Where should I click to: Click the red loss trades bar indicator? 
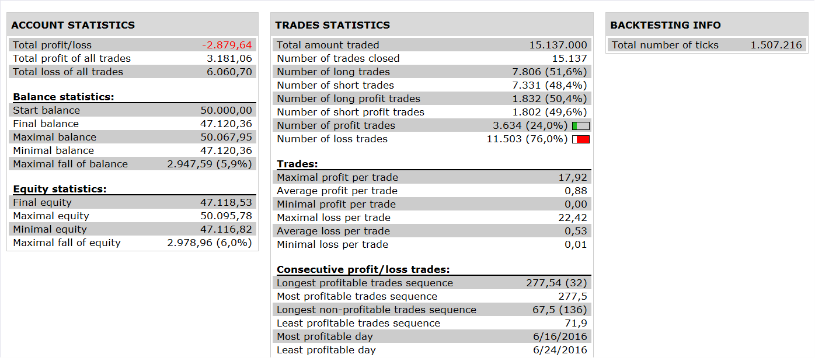pyautogui.click(x=581, y=139)
